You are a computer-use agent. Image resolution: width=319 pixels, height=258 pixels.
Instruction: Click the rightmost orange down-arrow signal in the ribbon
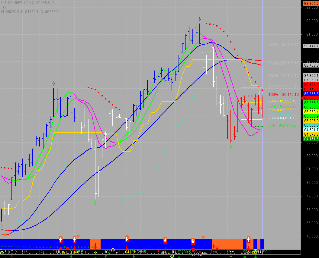click(x=249, y=240)
